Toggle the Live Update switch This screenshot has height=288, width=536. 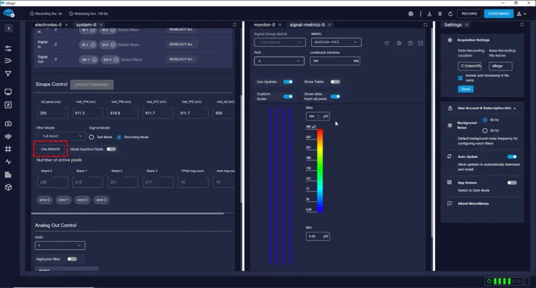click(288, 82)
